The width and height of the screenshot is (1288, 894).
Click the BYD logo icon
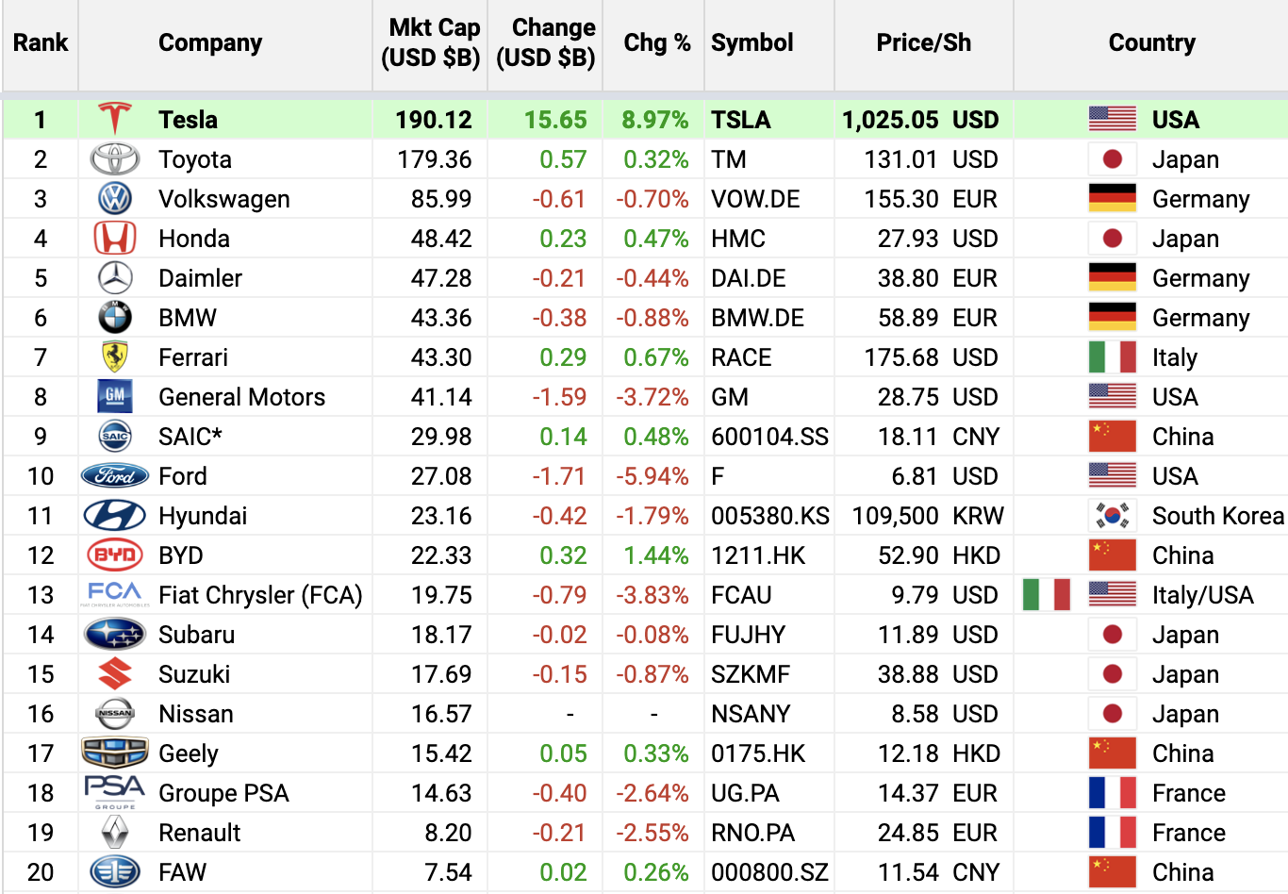[115, 555]
